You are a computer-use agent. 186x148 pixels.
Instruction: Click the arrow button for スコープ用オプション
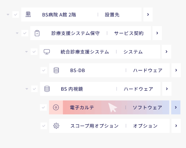[176, 126]
